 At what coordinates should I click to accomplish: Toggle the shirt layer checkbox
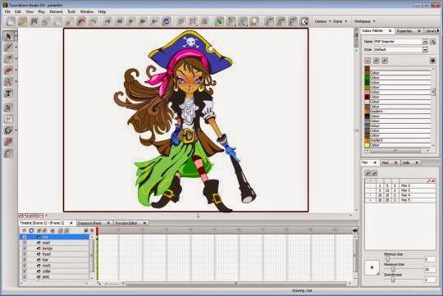click(25, 277)
